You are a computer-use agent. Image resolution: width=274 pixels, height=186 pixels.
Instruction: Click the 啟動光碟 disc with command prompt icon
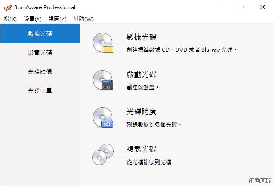[x=103, y=80]
